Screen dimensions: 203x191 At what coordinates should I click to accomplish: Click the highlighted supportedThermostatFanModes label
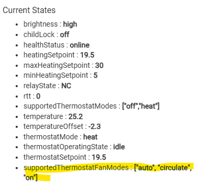[76, 168]
